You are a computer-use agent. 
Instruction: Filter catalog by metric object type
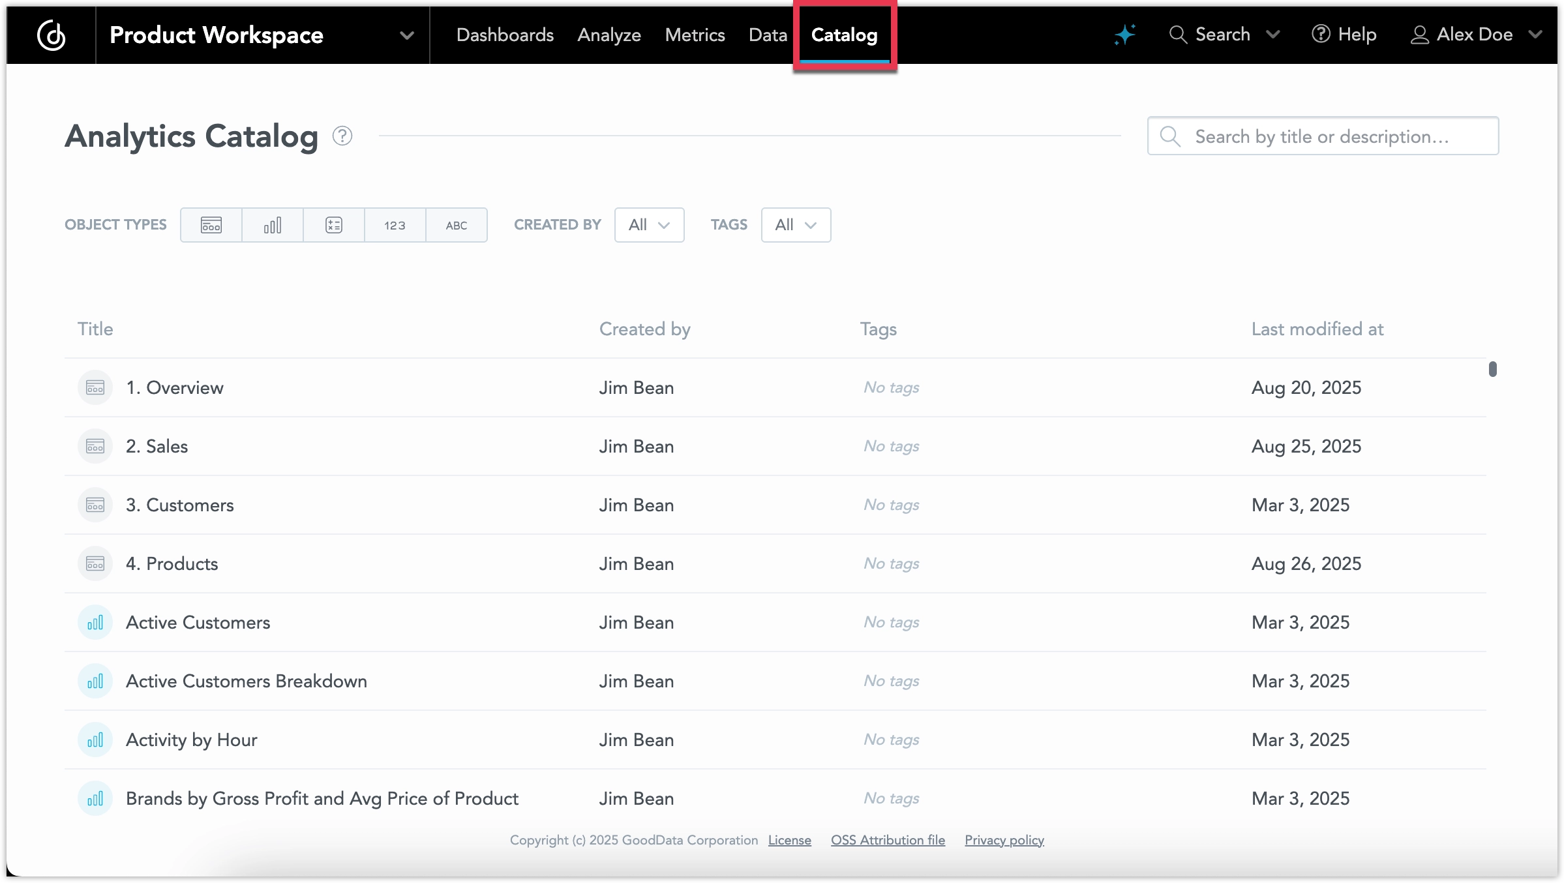333,225
